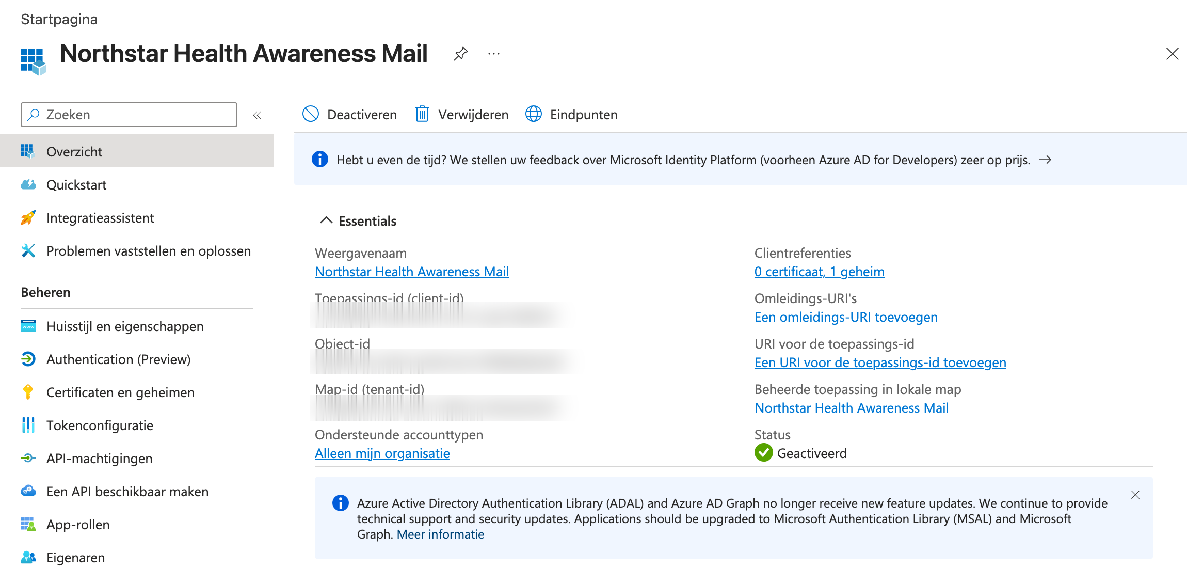Open the managed application Northstar Health Awareness Mail link
This screenshot has width=1187, height=568.
(852, 408)
